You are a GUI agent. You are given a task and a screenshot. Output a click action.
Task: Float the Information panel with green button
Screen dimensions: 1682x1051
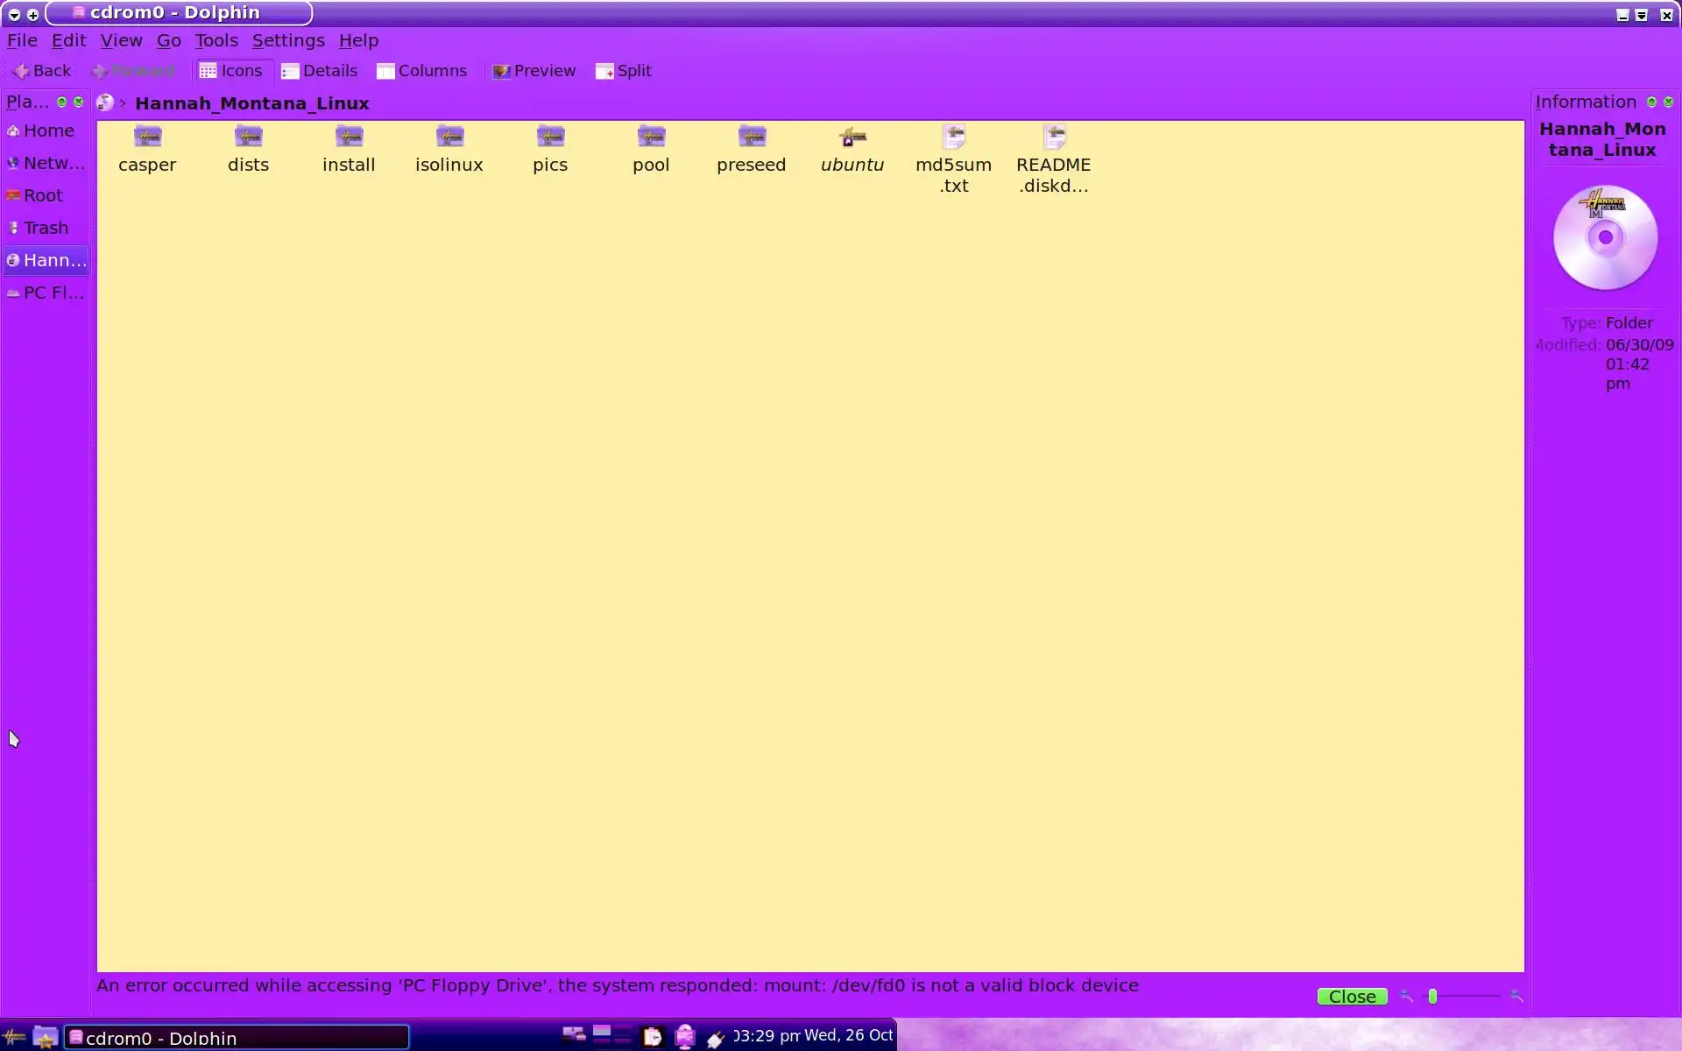(x=1651, y=102)
